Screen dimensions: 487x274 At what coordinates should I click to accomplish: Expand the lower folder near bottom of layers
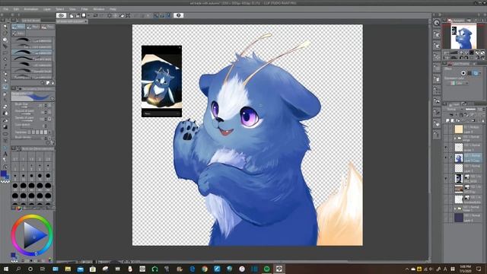(455, 208)
